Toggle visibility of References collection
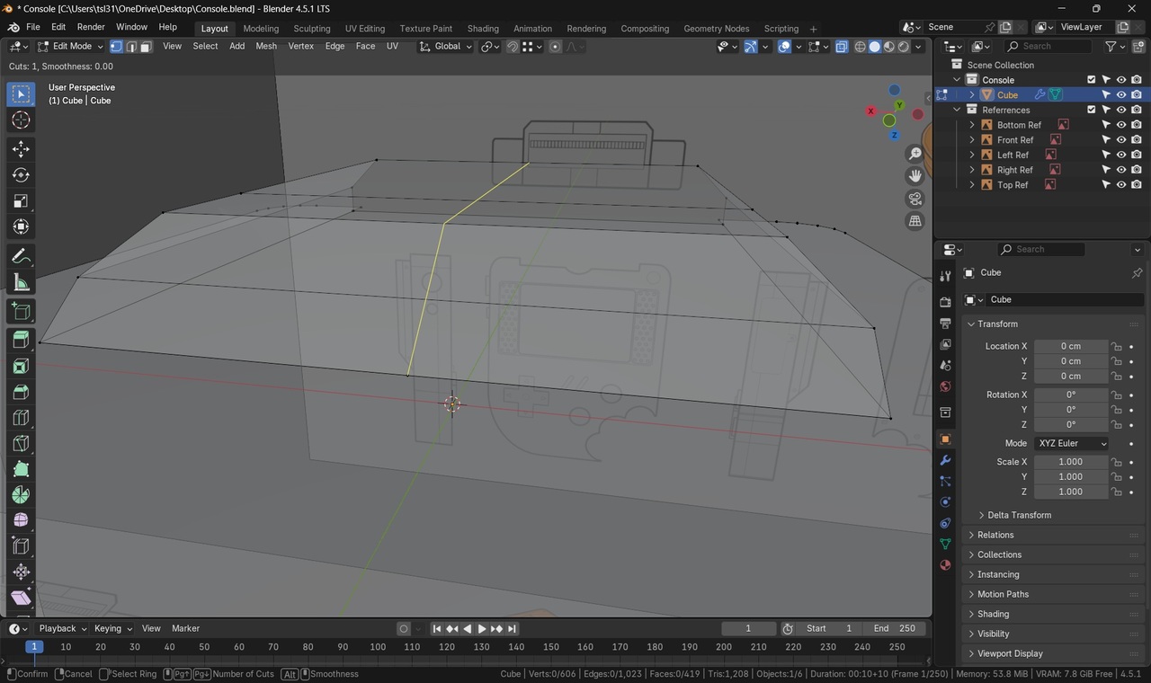Screen dimensions: 1151x683 tap(1121, 110)
